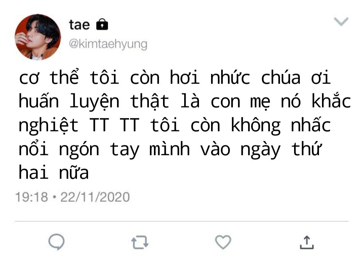Visit the @kimtaehyung handle

[108, 44]
